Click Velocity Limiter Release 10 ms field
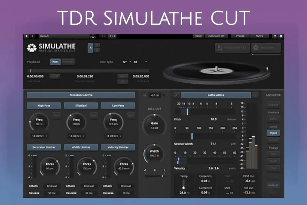This screenshot has height=205, width=307. tap(126, 193)
